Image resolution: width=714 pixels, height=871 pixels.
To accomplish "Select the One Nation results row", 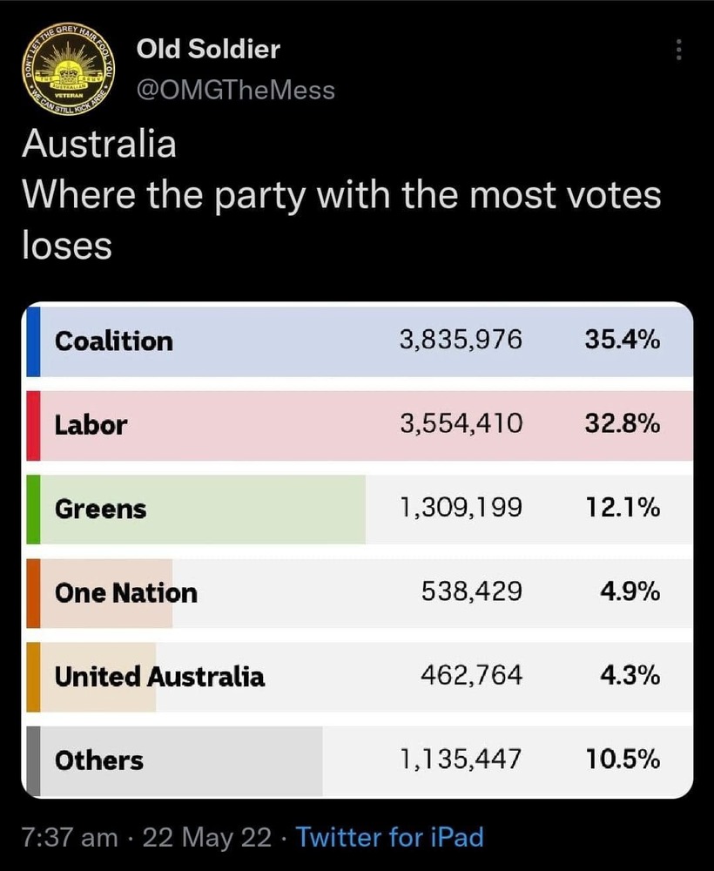I will [357, 593].
